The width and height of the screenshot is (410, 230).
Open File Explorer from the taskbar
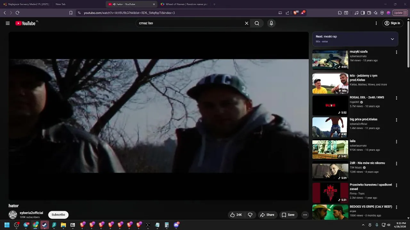[63, 225]
